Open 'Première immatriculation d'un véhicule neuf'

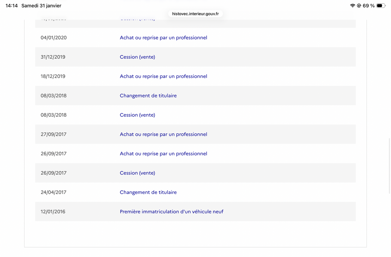pos(172,211)
